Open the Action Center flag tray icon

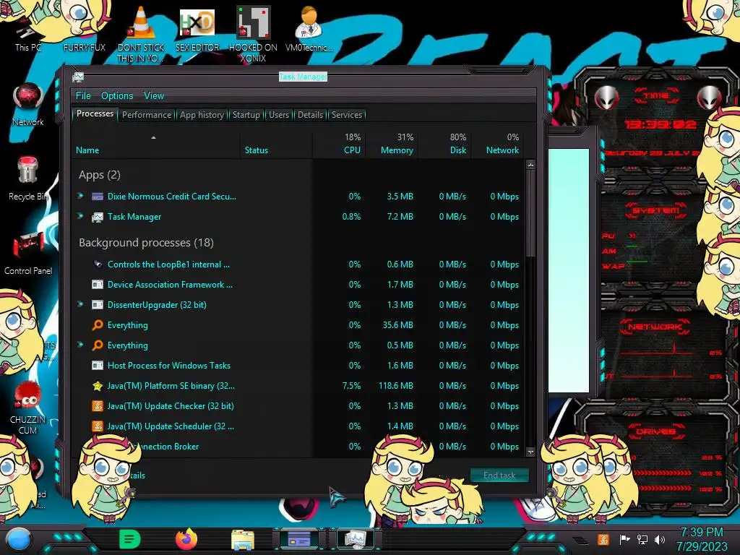624,539
